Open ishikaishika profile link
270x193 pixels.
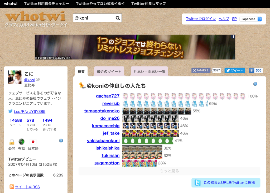[108, 148]
